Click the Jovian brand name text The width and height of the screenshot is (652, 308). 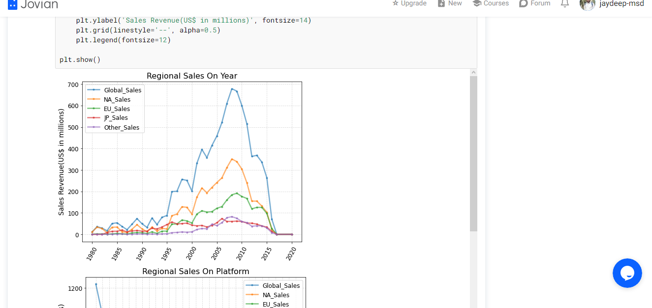(39, 4)
